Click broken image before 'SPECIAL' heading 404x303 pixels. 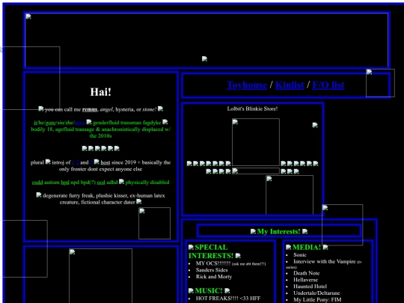click(x=191, y=248)
